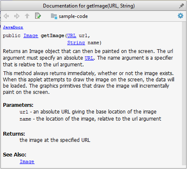Click the 'Documentation for getImage' title bar
This screenshot has height=169, width=187.
[x=89, y=6]
